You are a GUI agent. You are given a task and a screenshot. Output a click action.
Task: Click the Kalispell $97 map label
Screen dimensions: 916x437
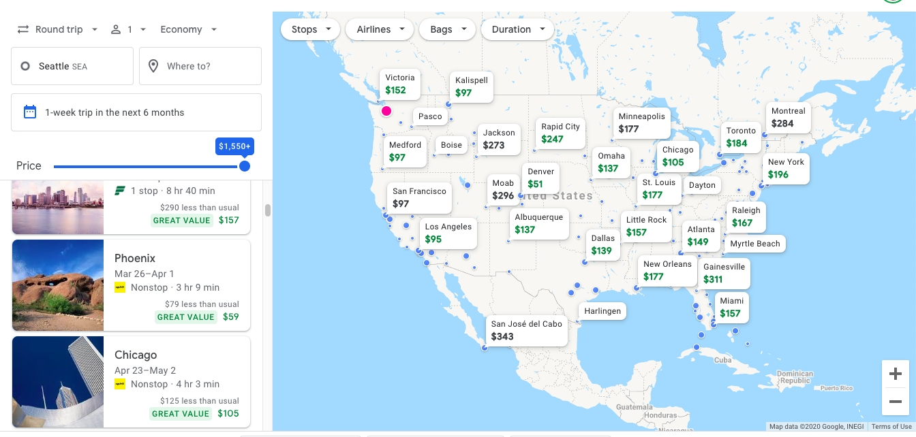pos(472,86)
